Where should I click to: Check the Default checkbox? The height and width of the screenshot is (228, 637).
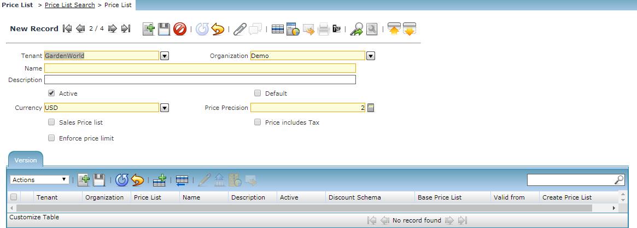coord(257,93)
